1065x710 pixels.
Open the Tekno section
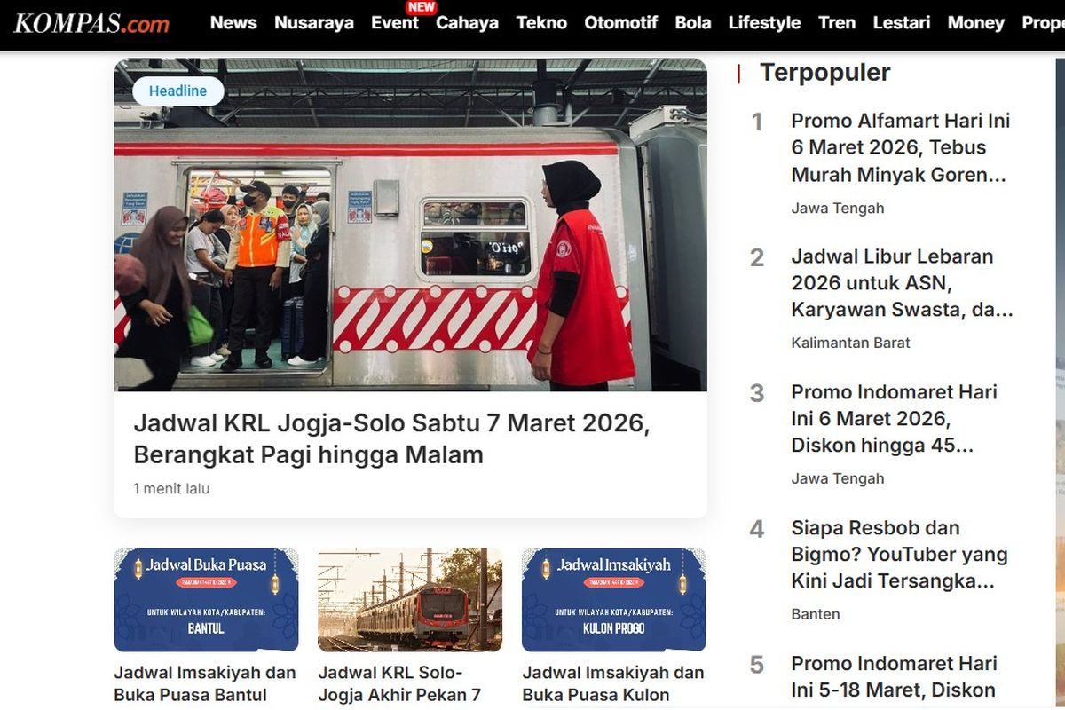coord(541,23)
